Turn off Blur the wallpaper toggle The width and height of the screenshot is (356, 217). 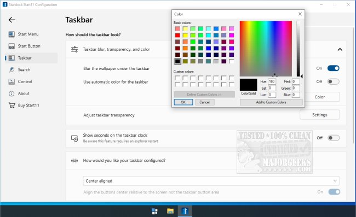pos(334,68)
